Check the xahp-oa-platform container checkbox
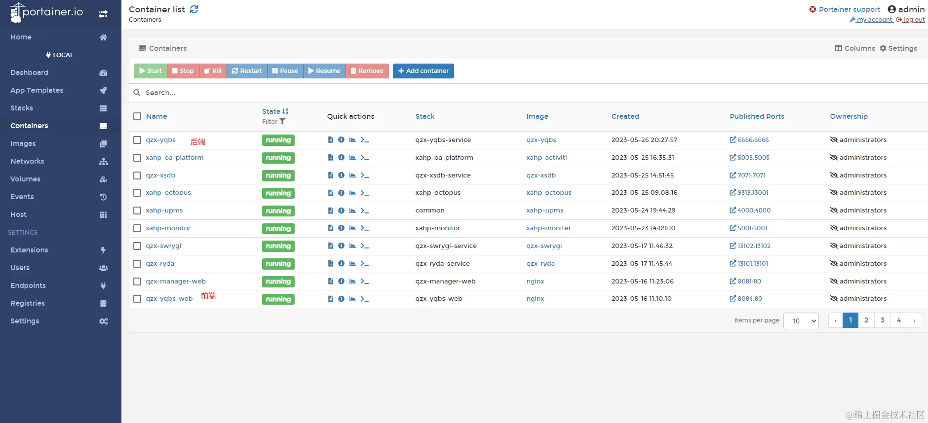Screen dimensions: 928x423 (x=137, y=158)
